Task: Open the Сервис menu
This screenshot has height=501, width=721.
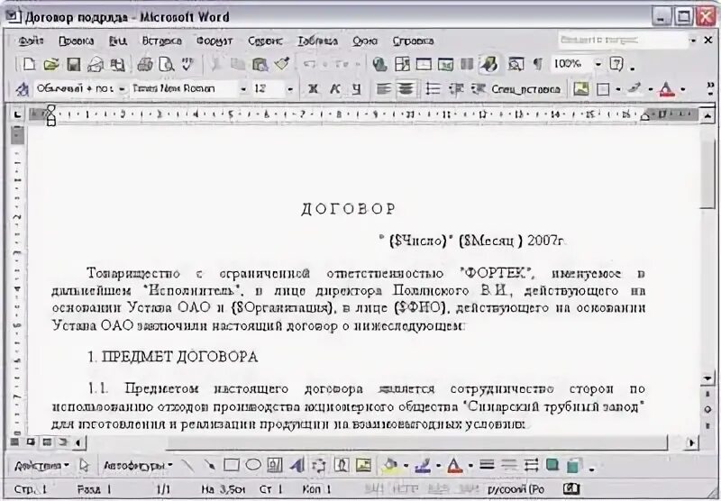Action: [265, 41]
